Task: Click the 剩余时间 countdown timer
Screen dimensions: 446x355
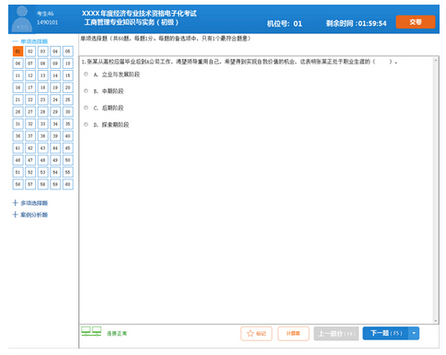Action: (x=356, y=23)
